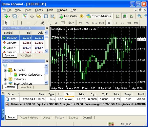Expand the Expert Advisors tree node
The image size is (148, 127).
[x=5, y=84]
